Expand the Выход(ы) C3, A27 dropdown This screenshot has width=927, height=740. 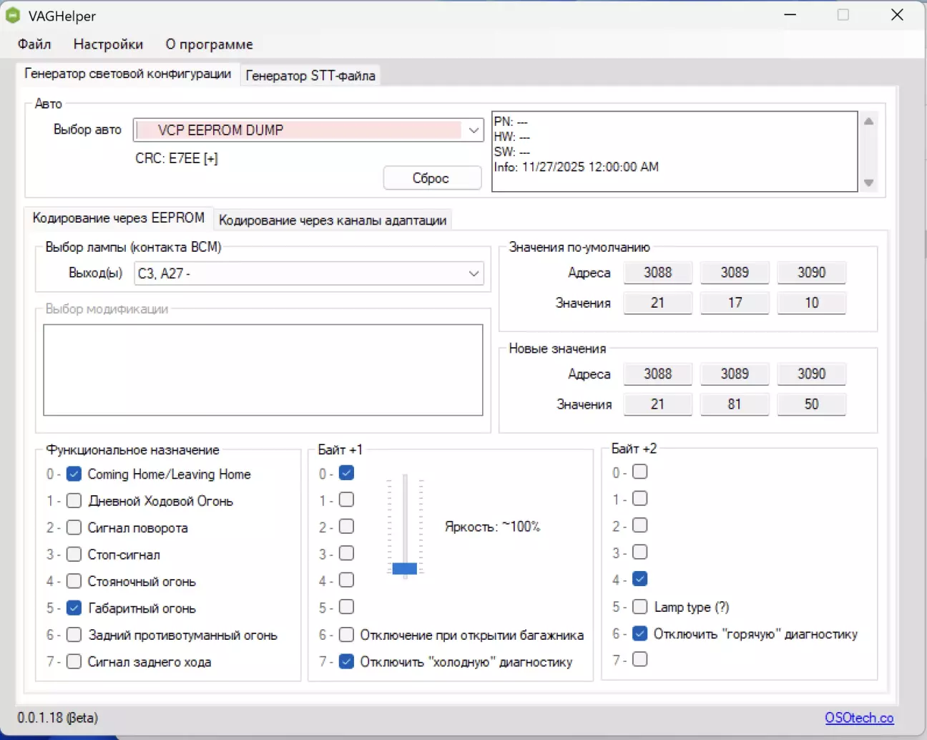(473, 273)
